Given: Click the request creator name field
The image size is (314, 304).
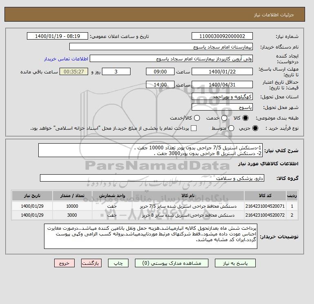Looking at the screenshot, I should click(171, 58).
